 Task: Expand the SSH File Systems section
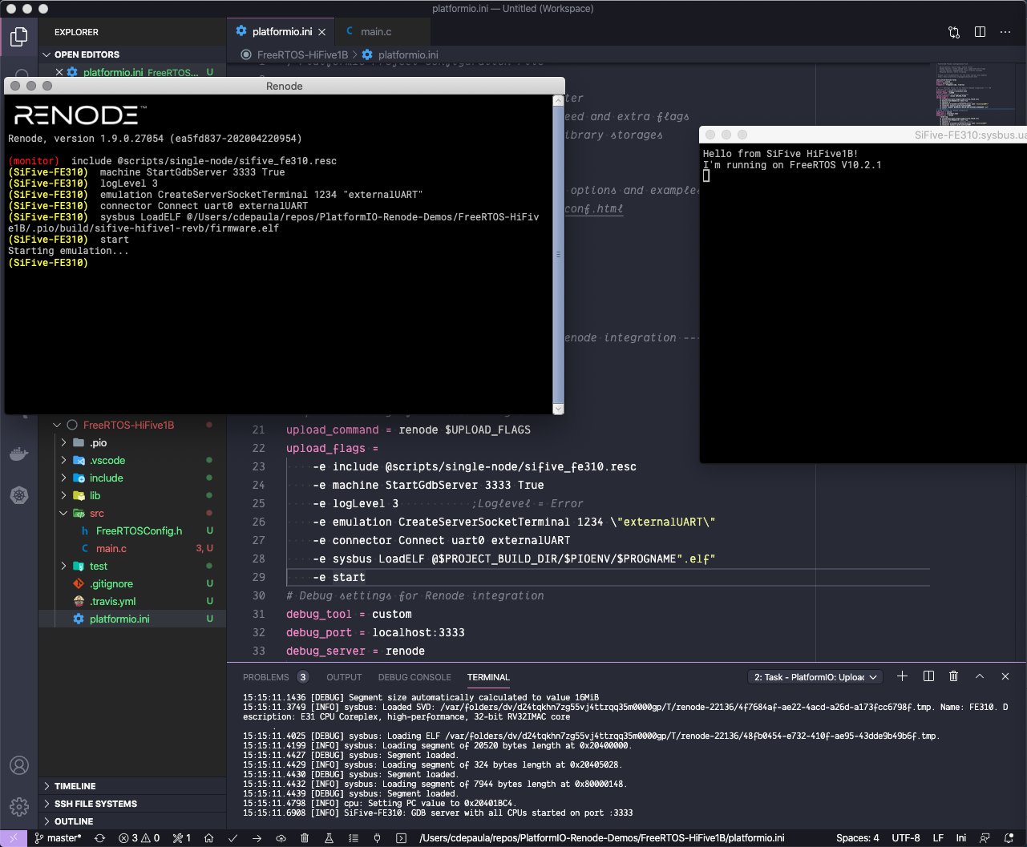(x=132, y=804)
